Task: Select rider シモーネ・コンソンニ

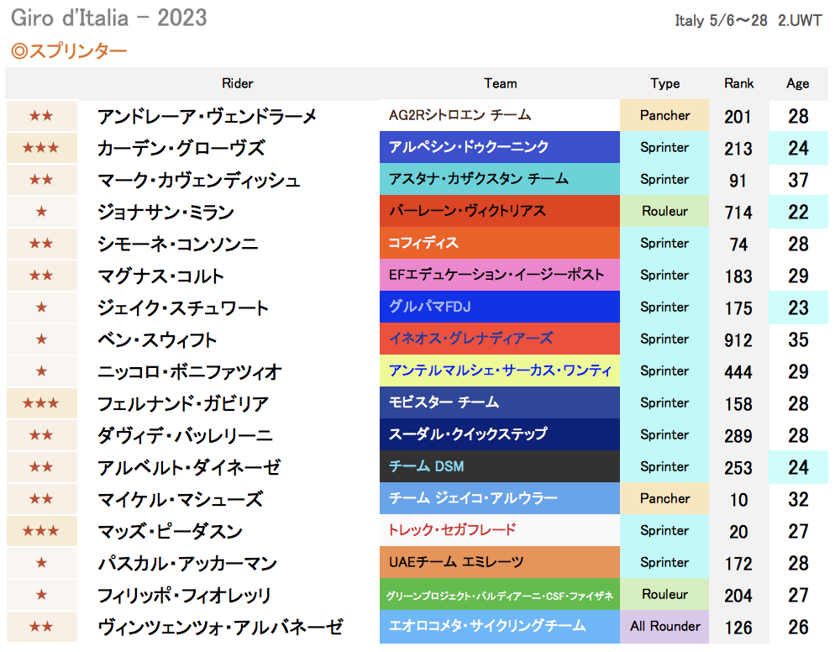Action: point(178,244)
